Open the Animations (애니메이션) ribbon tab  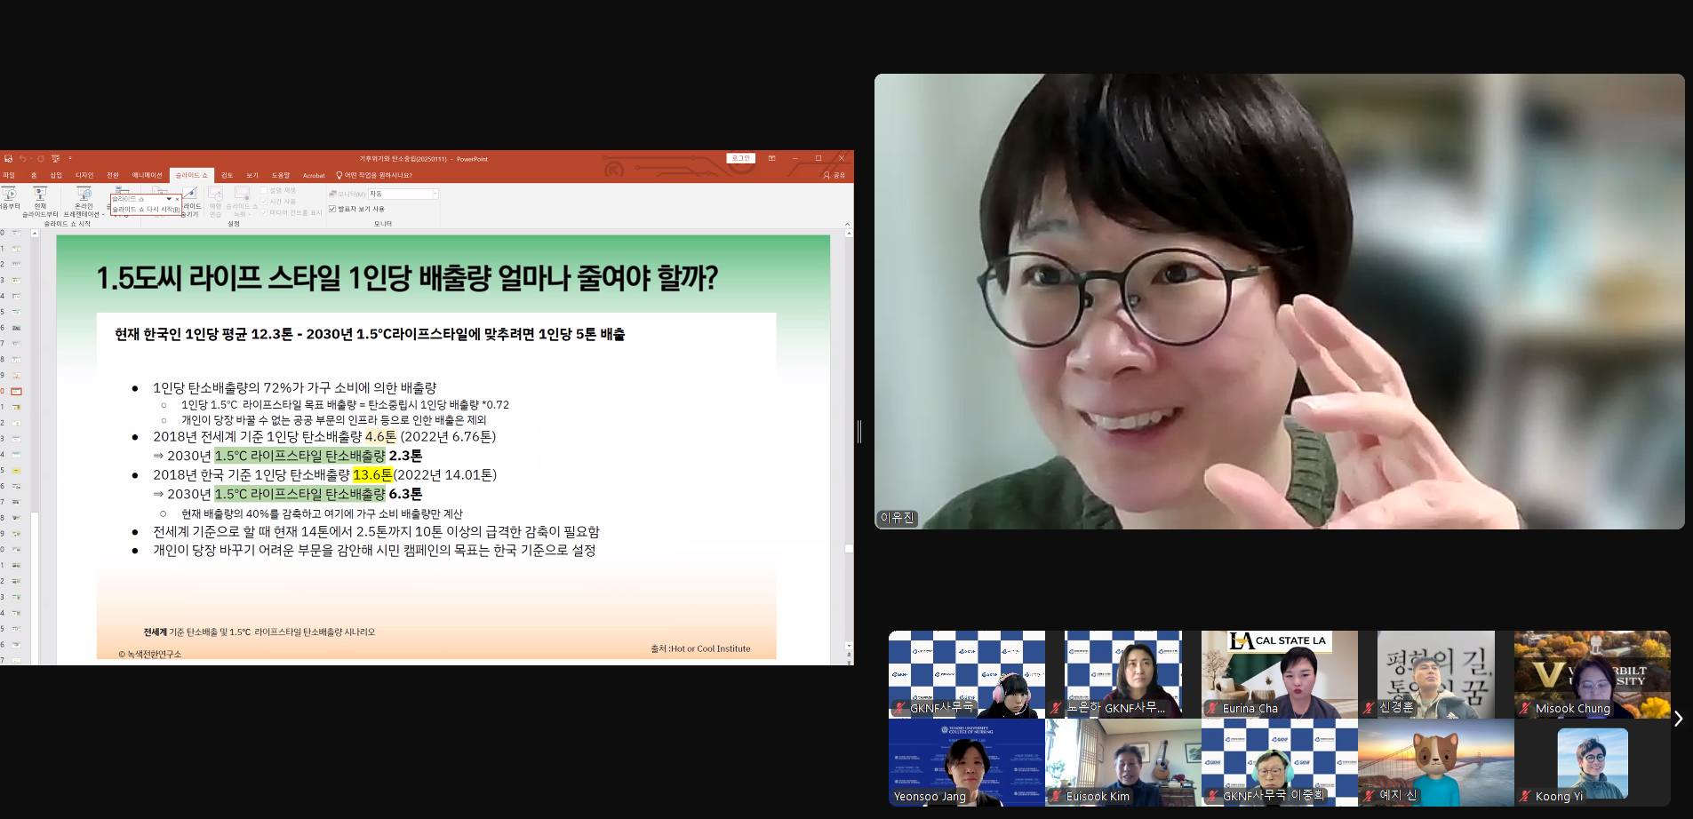click(147, 176)
